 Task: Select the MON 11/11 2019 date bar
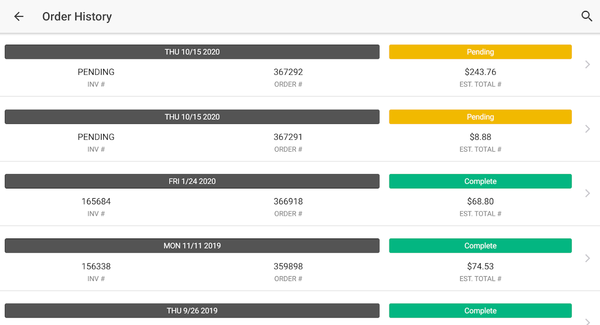point(192,246)
